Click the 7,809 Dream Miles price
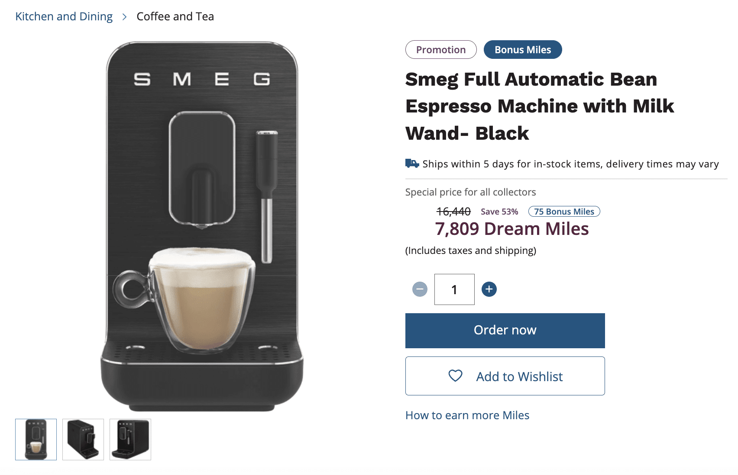The width and height of the screenshot is (738, 475). (512, 229)
